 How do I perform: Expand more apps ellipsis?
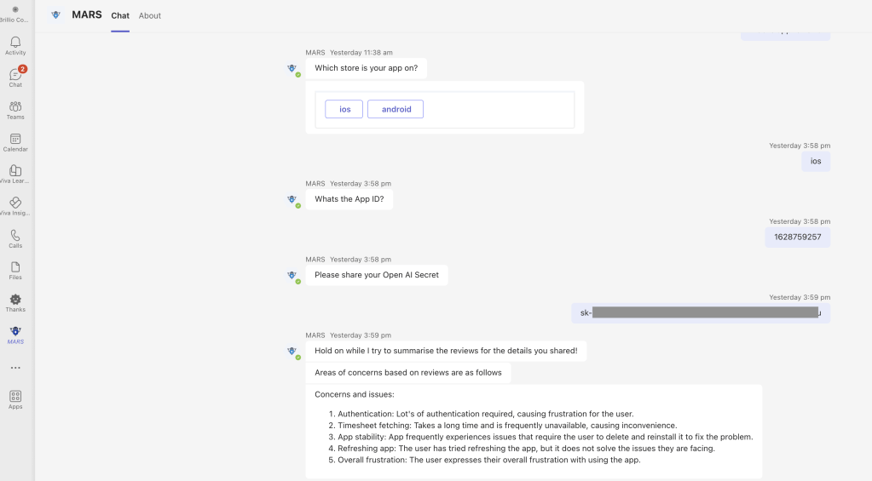15,368
